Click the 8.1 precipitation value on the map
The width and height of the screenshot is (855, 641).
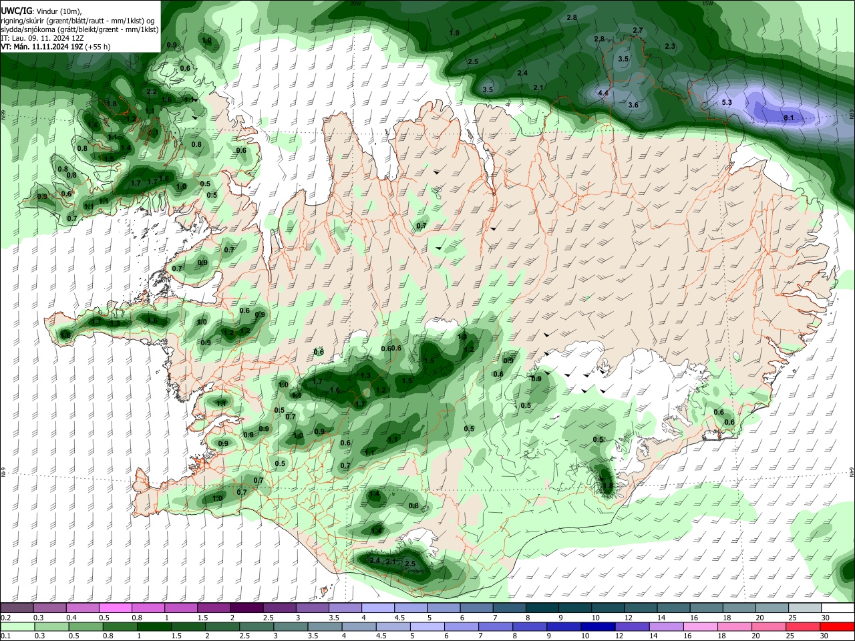(x=789, y=118)
